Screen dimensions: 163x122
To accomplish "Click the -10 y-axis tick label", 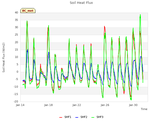I will (16, 87).
